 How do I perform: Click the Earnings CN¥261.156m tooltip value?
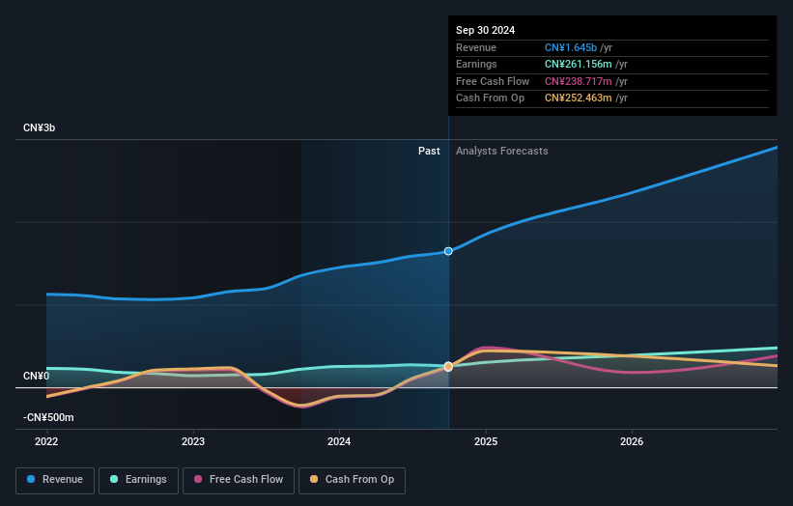pos(578,64)
